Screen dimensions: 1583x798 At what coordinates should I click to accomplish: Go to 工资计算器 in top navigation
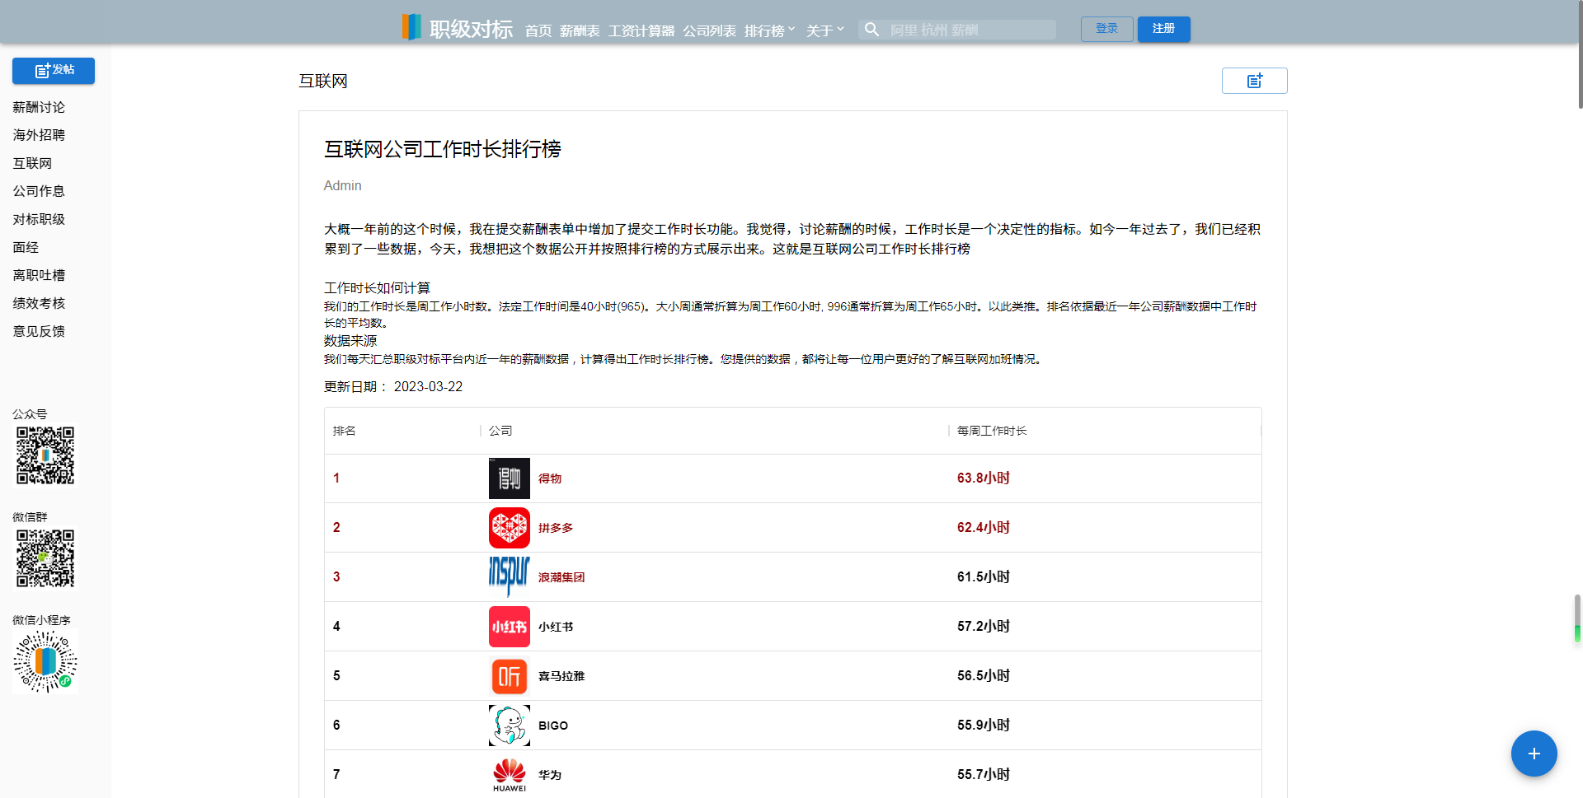[641, 30]
